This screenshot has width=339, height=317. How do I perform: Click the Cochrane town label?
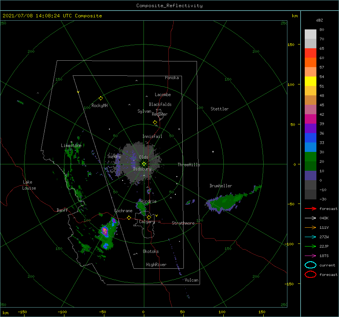click(x=123, y=211)
